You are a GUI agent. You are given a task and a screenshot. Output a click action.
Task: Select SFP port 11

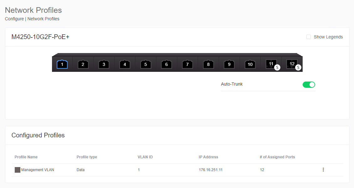pos(271,64)
